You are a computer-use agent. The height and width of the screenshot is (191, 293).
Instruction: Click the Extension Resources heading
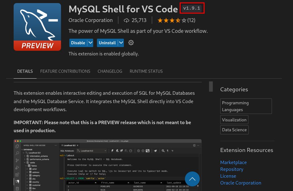click(x=247, y=150)
